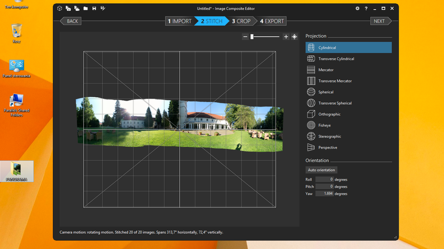444x249 pixels.
Task: Click New Panorama From Images icon
Action: point(68,9)
